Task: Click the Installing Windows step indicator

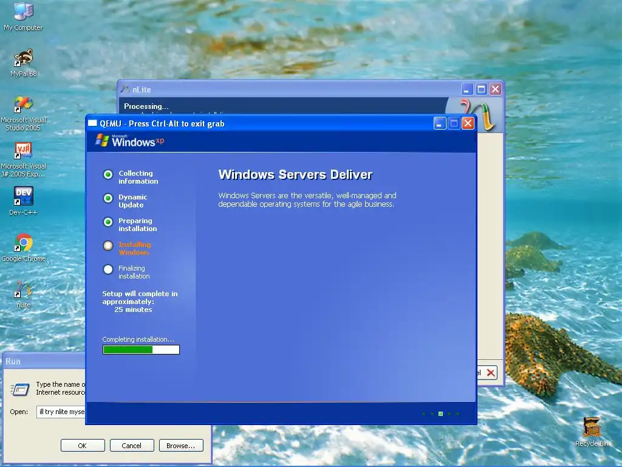Action: (x=108, y=246)
